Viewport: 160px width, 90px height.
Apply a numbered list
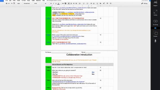(84, 3)
